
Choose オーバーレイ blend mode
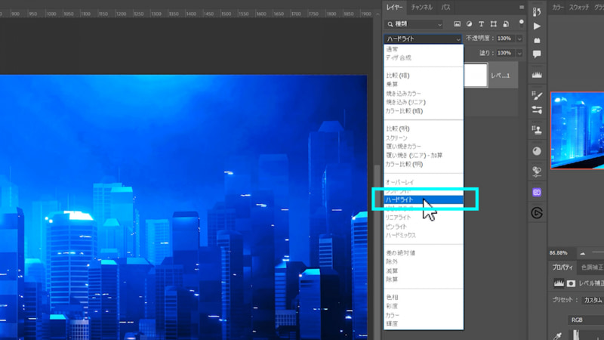(424, 182)
